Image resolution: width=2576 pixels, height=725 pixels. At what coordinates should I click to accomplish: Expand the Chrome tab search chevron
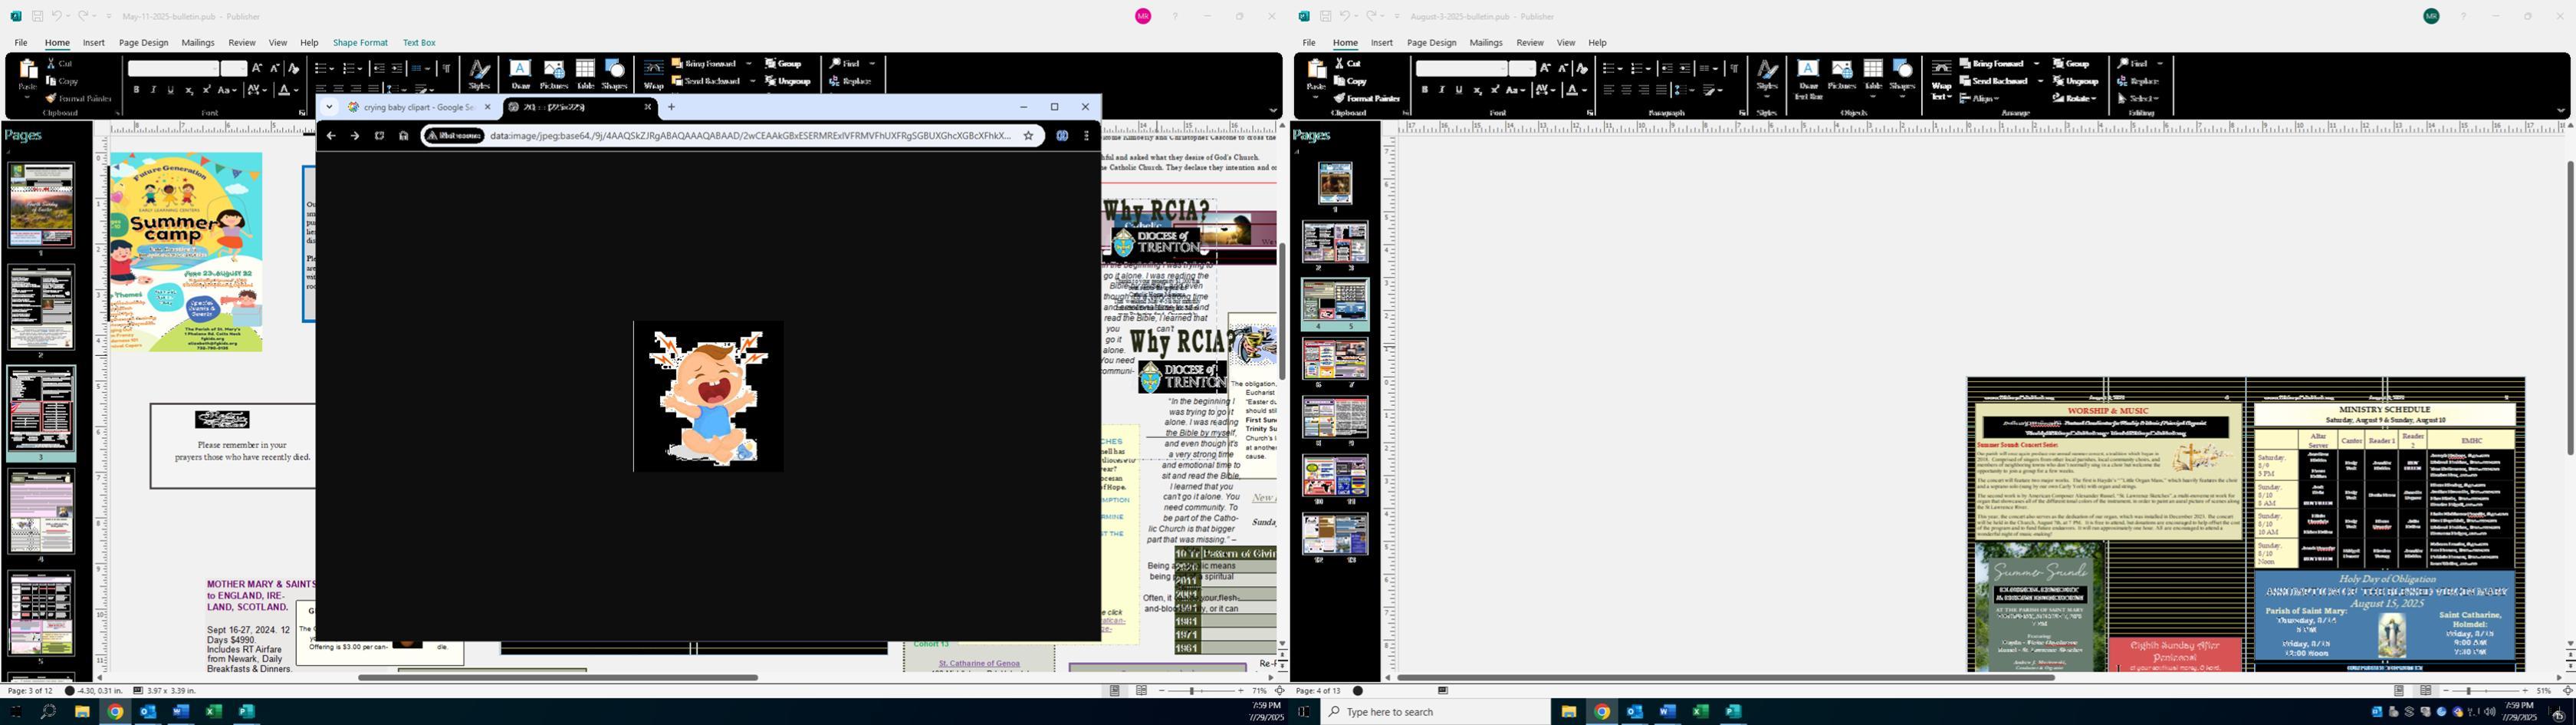click(x=329, y=107)
